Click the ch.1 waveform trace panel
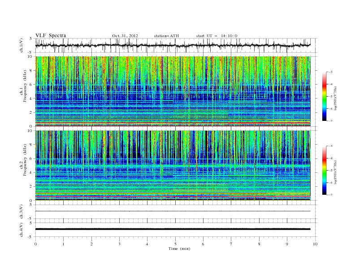Screen dimensions: 355x274 176,45
